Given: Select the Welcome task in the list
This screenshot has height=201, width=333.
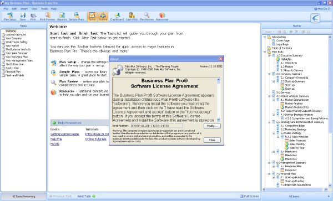Looking at the screenshot, I should pos(11,31).
